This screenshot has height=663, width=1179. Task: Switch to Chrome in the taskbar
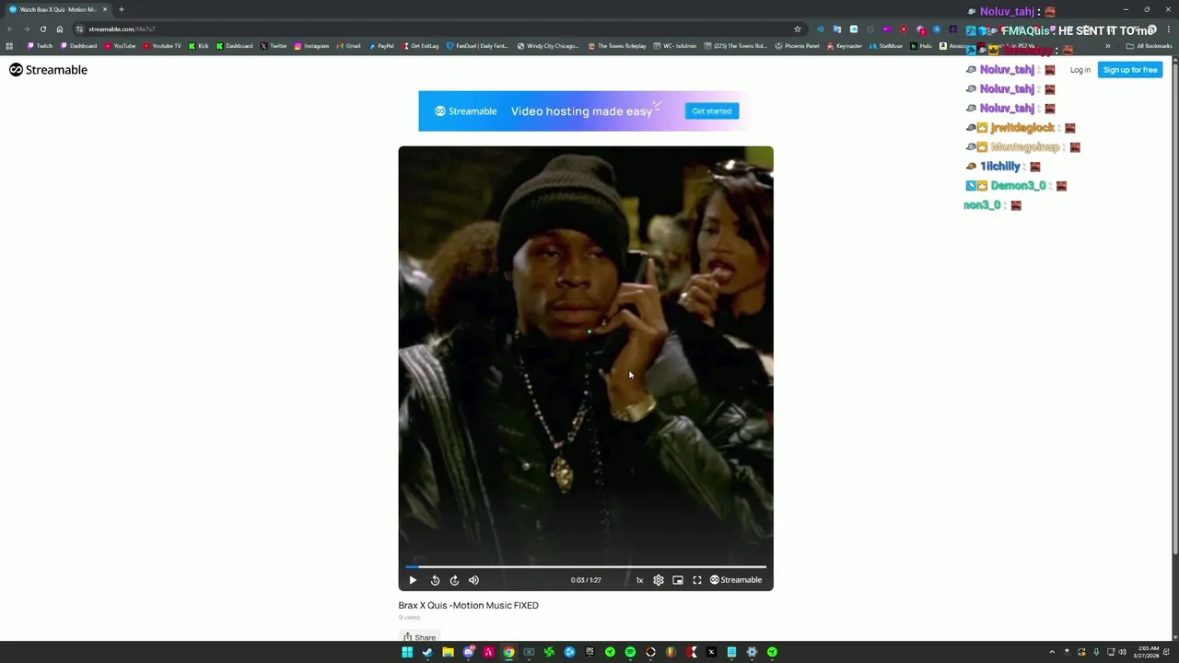pos(508,652)
